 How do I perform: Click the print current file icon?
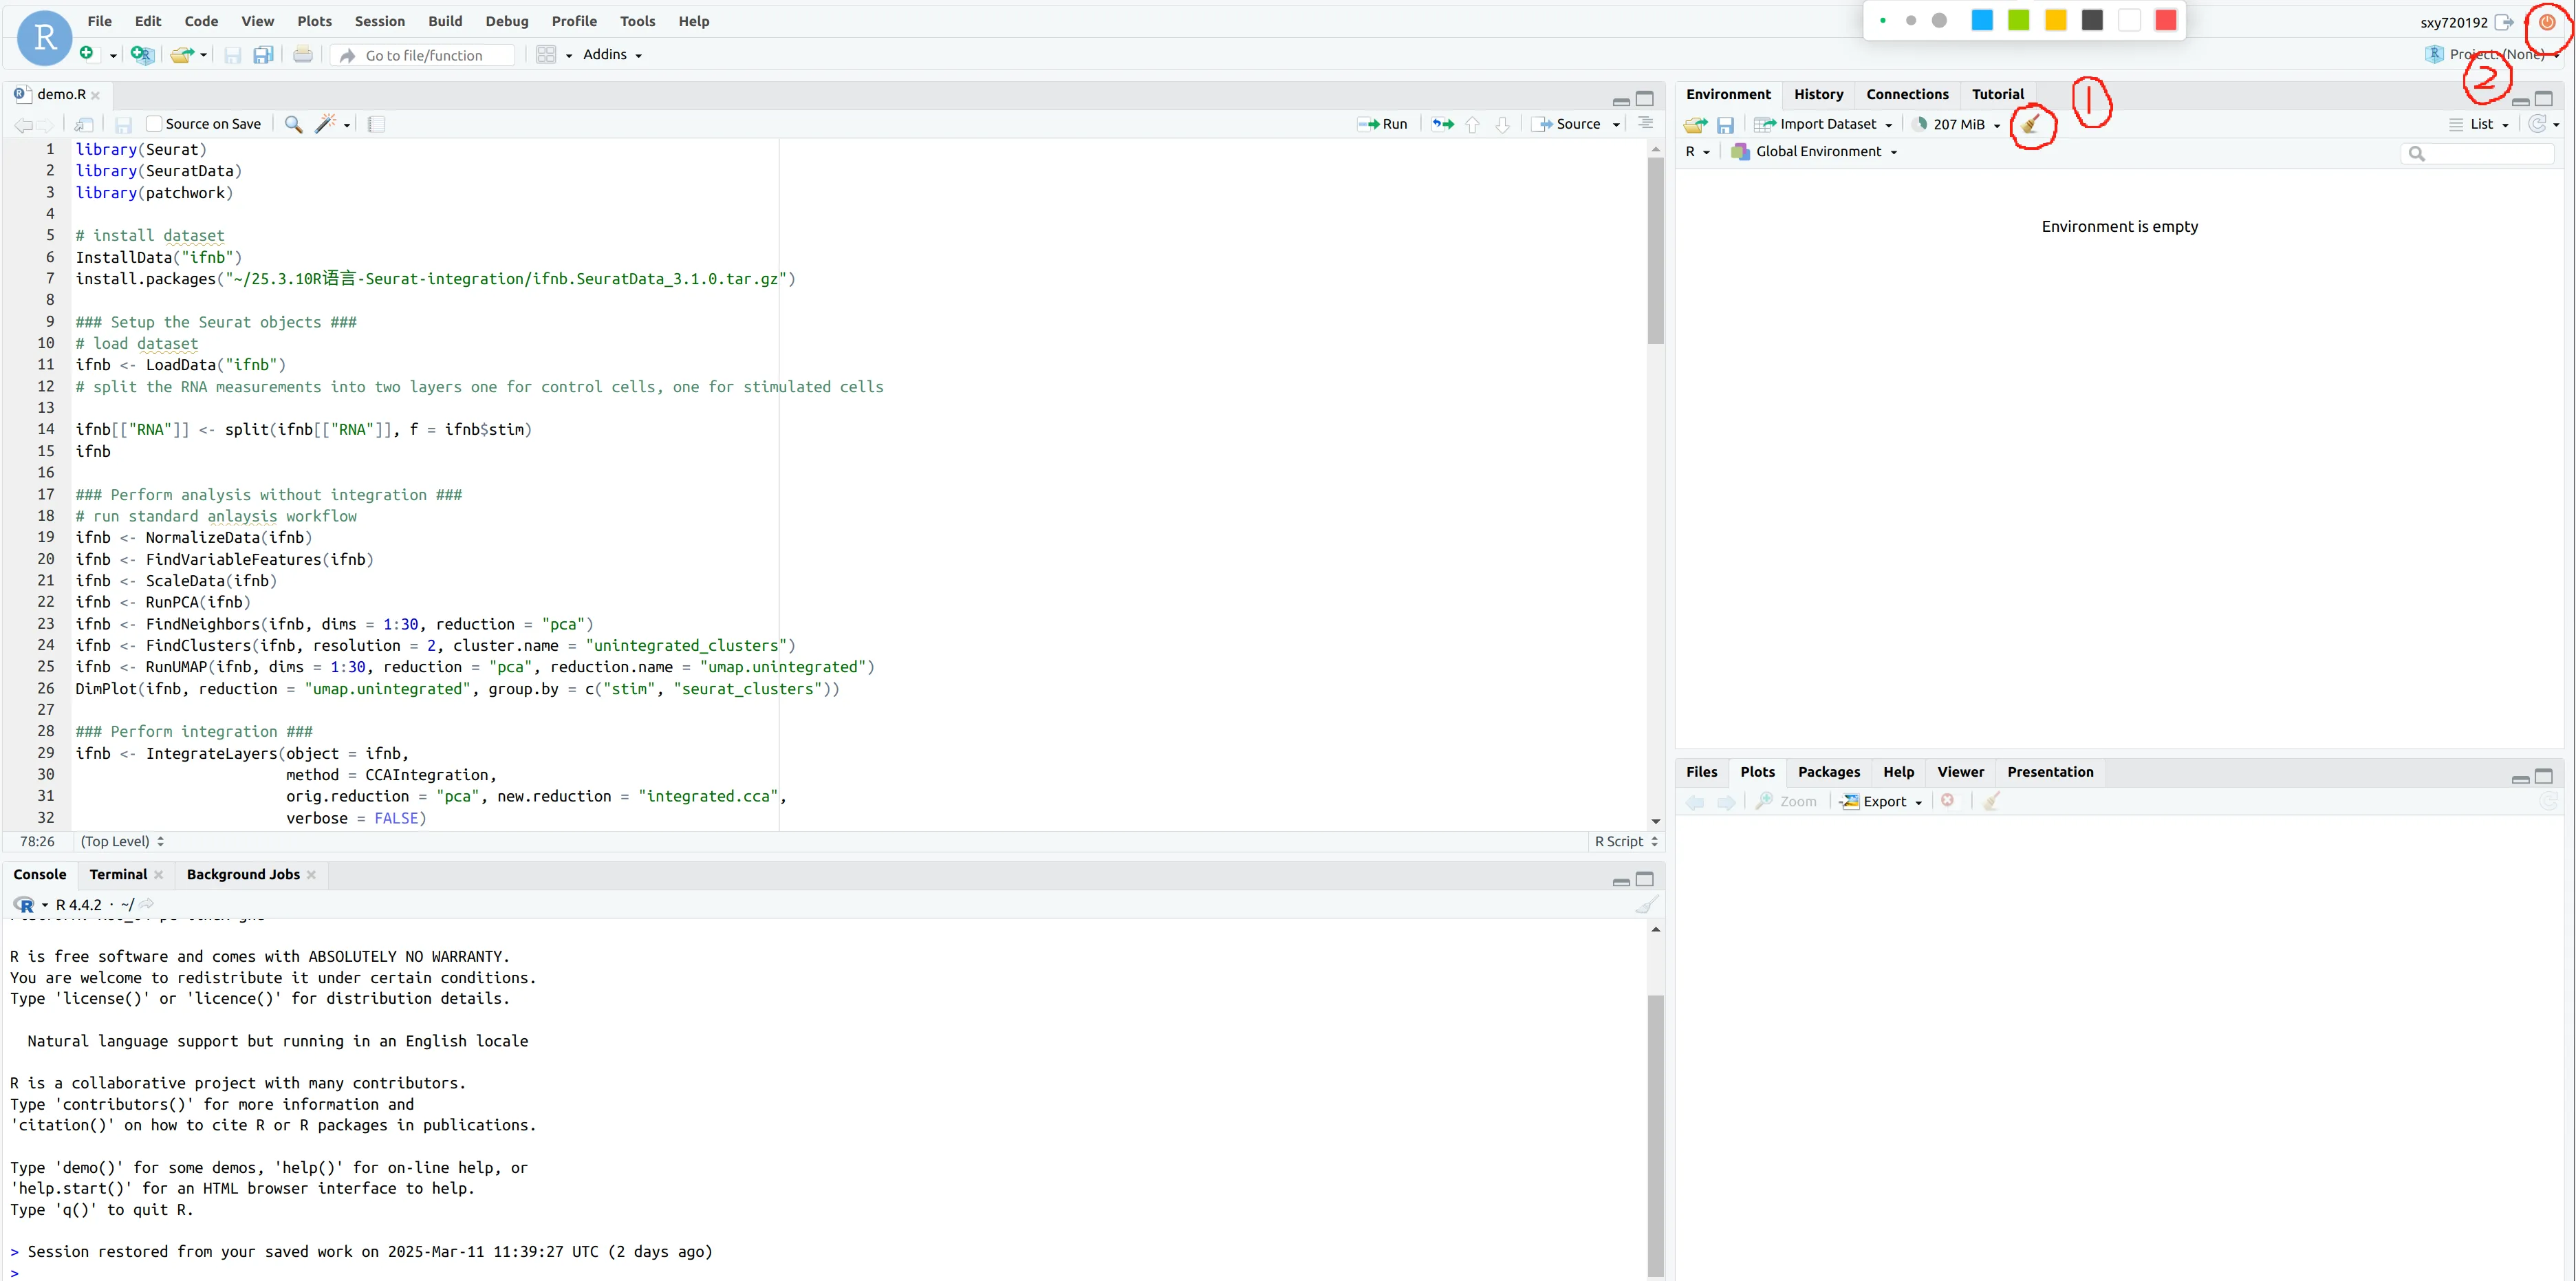[x=303, y=55]
